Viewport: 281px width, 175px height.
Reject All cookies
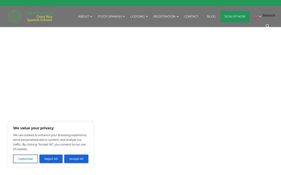click(51, 159)
